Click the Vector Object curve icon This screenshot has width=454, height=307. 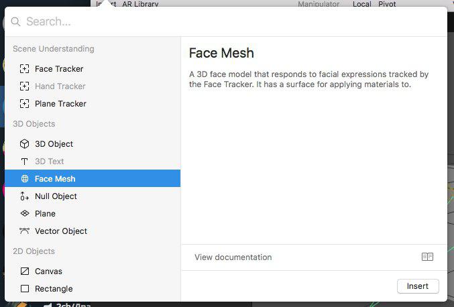click(x=25, y=231)
